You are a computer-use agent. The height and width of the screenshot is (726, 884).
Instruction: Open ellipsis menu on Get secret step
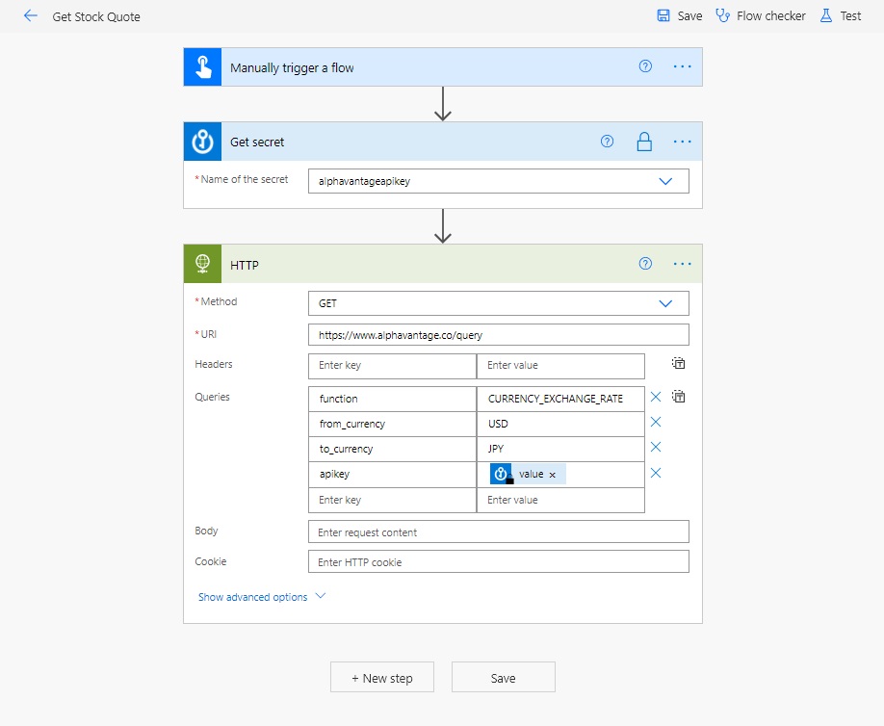pos(682,142)
